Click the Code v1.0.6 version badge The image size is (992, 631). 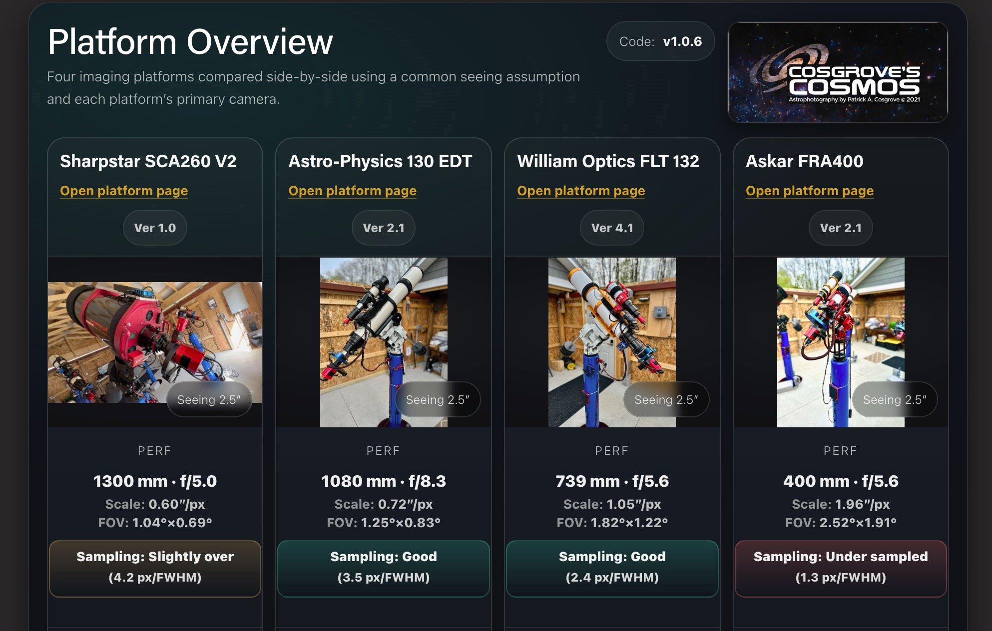click(660, 41)
